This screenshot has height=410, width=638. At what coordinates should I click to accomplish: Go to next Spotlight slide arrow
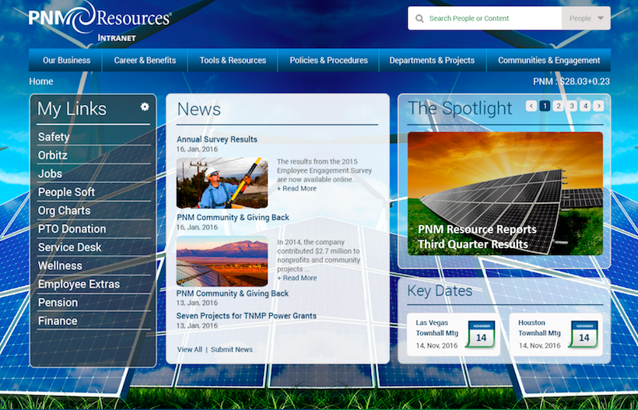tap(598, 106)
